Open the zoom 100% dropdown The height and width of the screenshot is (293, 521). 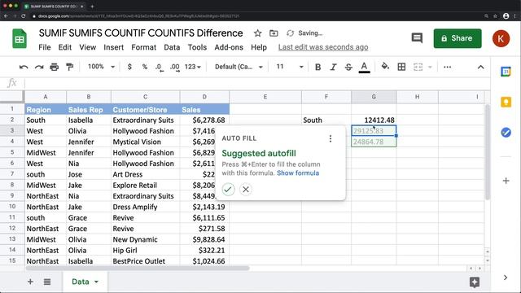101,67
